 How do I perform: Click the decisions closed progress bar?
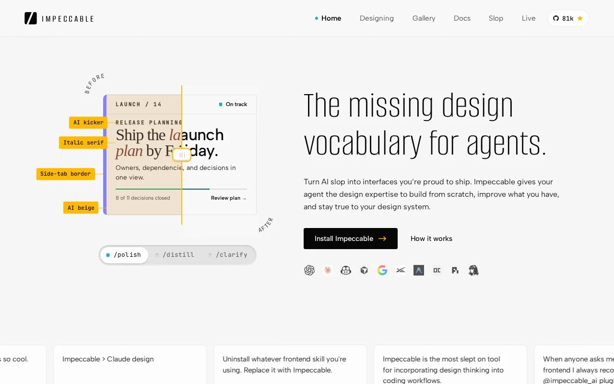(x=181, y=189)
